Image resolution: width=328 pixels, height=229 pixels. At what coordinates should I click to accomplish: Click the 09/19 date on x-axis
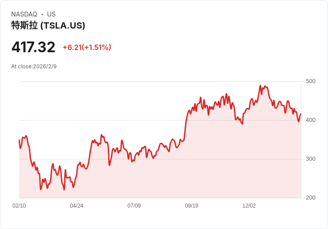coord(192,206)
